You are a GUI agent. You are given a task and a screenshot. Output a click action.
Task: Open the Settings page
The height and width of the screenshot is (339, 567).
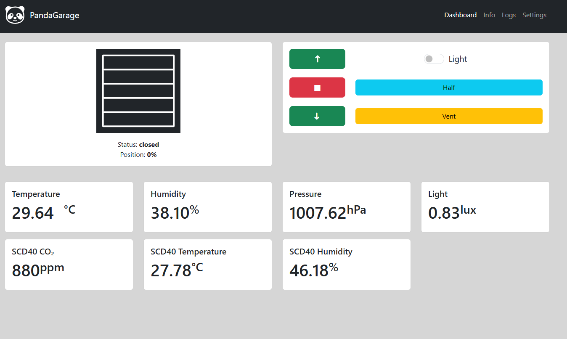(x=534, y=15)
